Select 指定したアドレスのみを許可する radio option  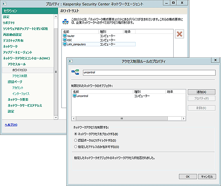tap(75, 147)
